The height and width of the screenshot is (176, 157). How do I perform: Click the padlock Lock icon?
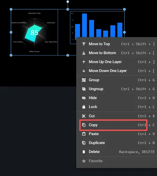(84, 107)
